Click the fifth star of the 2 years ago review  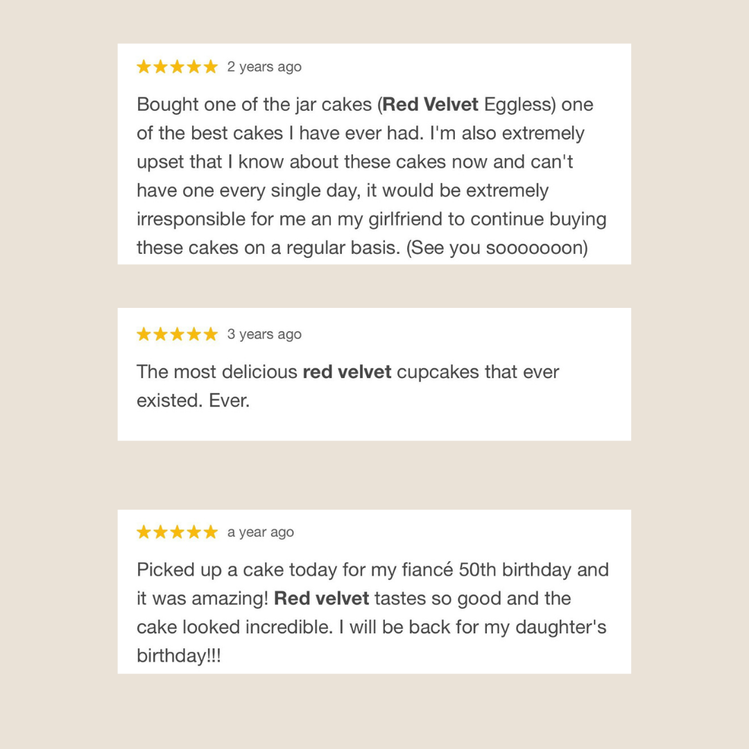(211, 67)
